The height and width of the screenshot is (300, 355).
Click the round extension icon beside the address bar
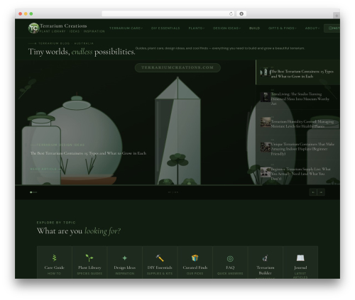[241, 13]
